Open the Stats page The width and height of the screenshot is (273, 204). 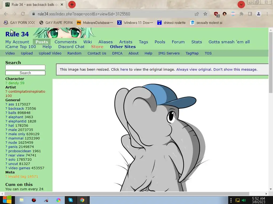click(196, 42)
